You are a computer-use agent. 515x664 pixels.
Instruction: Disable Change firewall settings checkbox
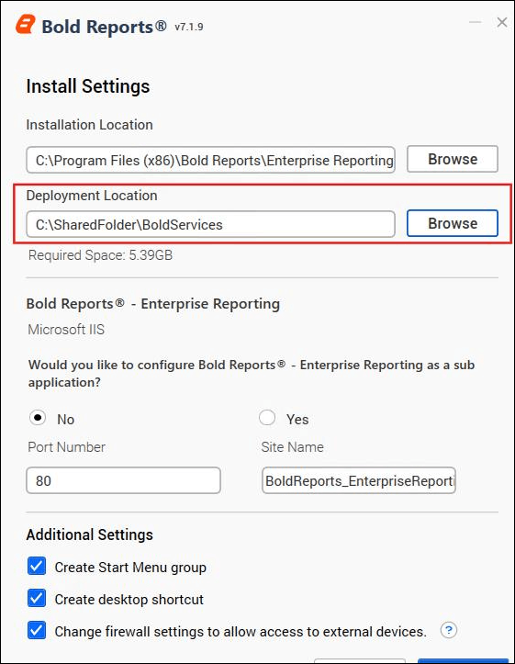point(37,630)
